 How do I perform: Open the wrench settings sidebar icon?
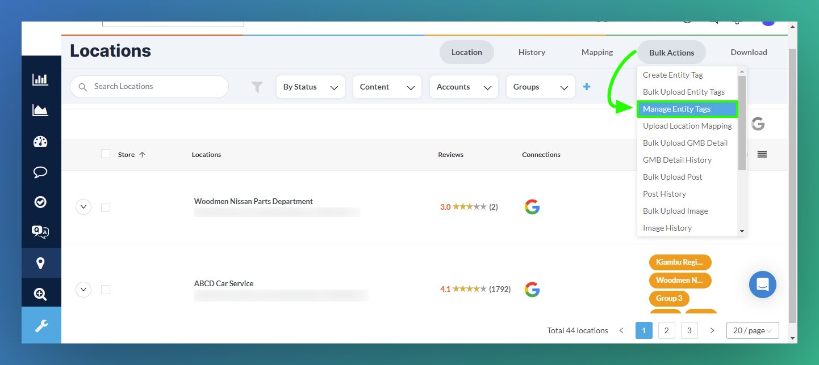point(41,325)
